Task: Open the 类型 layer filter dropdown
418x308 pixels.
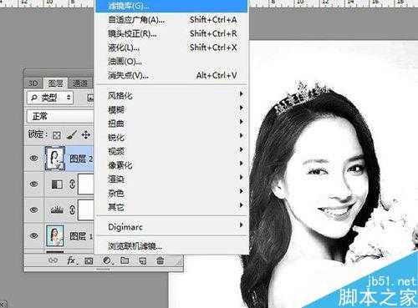Action: (x=50, y=98)
